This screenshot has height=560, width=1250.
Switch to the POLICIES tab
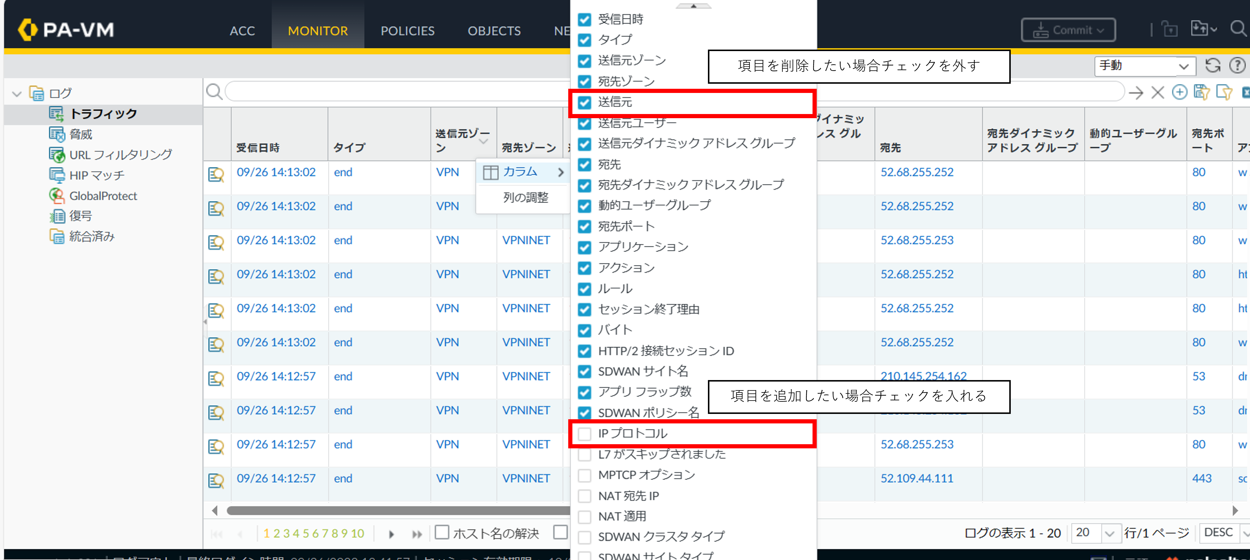coord(407,31)
